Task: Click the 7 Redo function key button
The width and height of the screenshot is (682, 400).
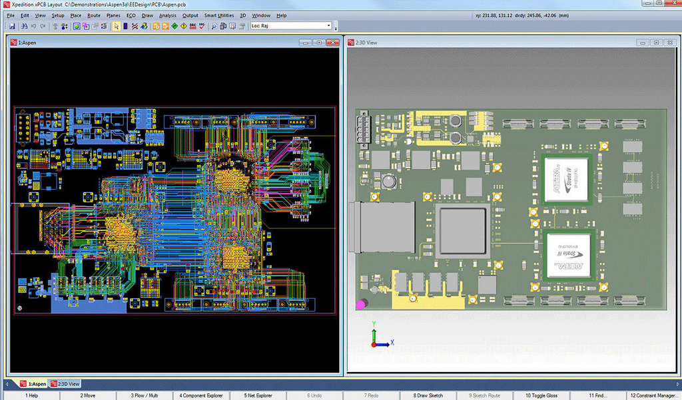Action: 371,395
